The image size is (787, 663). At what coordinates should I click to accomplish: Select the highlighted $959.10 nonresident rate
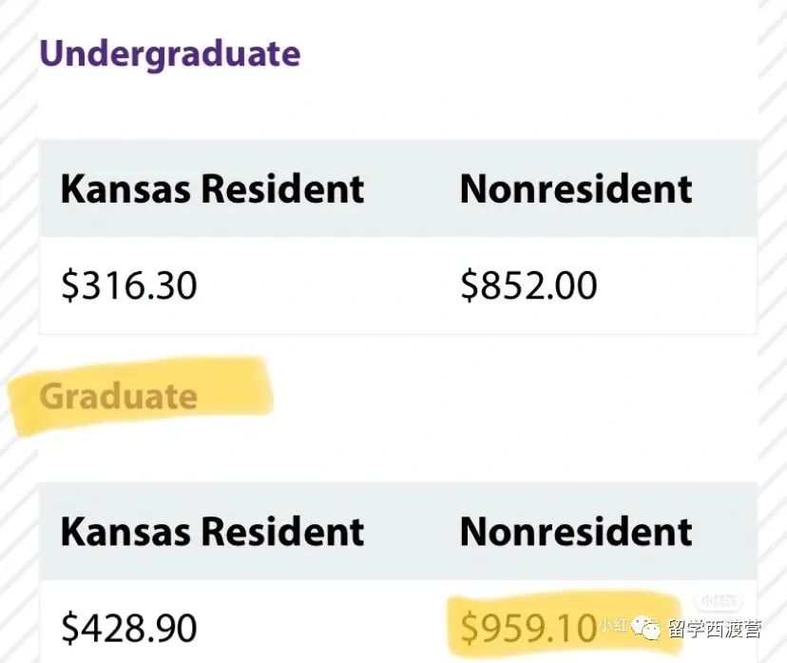point(529,628)
